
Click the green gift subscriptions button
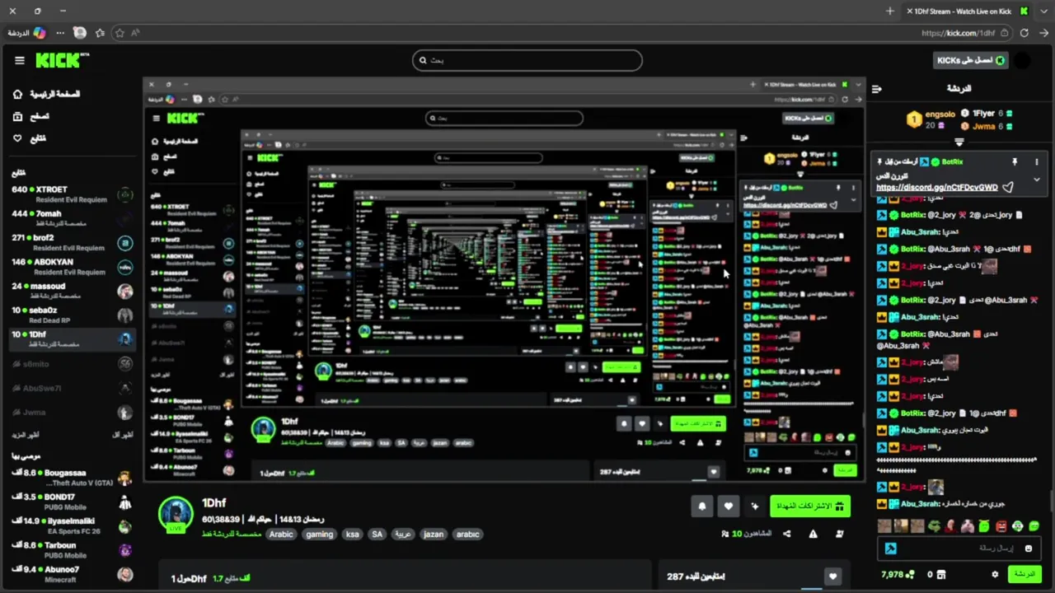pyautogui.click(x=810, y=507)
